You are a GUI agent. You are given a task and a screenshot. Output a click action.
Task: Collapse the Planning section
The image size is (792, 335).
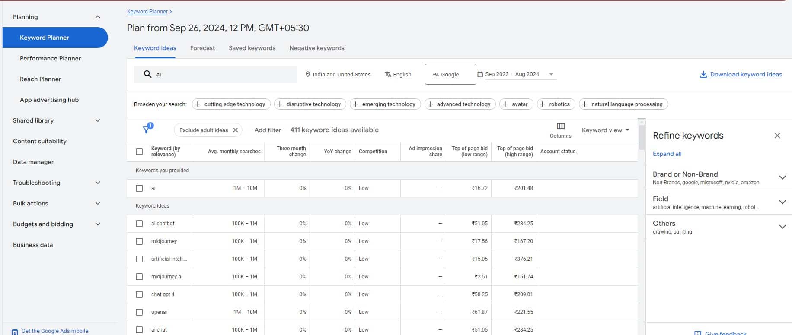(x=98, y=17)
